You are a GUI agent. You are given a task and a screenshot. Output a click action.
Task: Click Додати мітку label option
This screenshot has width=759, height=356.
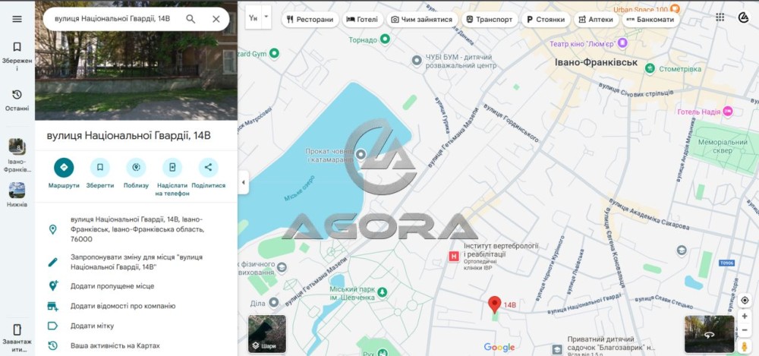136,326
